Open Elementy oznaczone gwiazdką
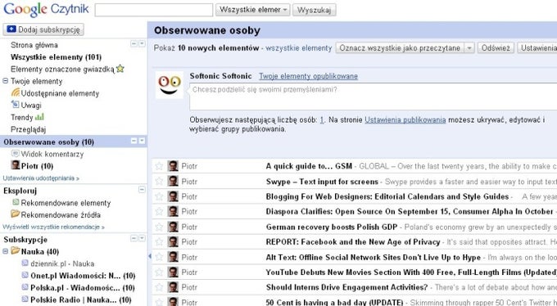This screenshot has height=306, width=557. pos(62,70)
